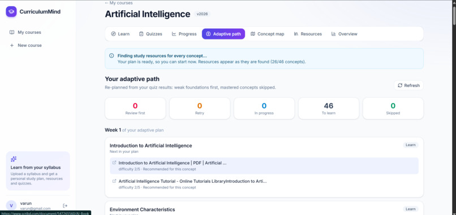Screen dimensions: 456x215
Task: Click the logout icon beside varun
Action: pyautogui.click(x=65, y=206)
